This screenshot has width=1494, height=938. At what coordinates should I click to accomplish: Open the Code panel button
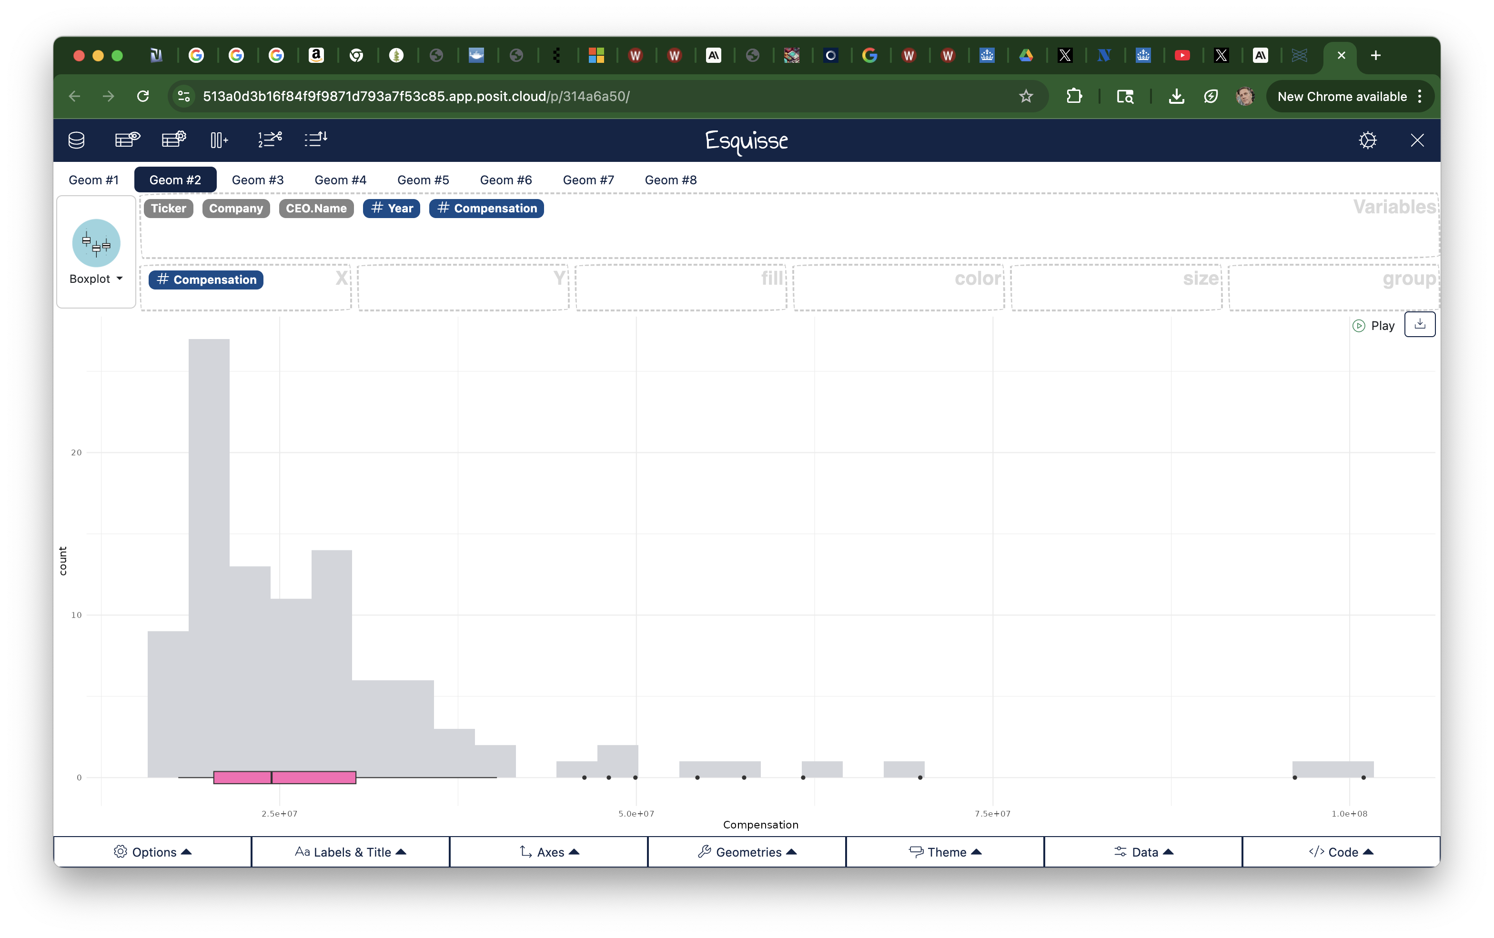[x=1342, y=852]
